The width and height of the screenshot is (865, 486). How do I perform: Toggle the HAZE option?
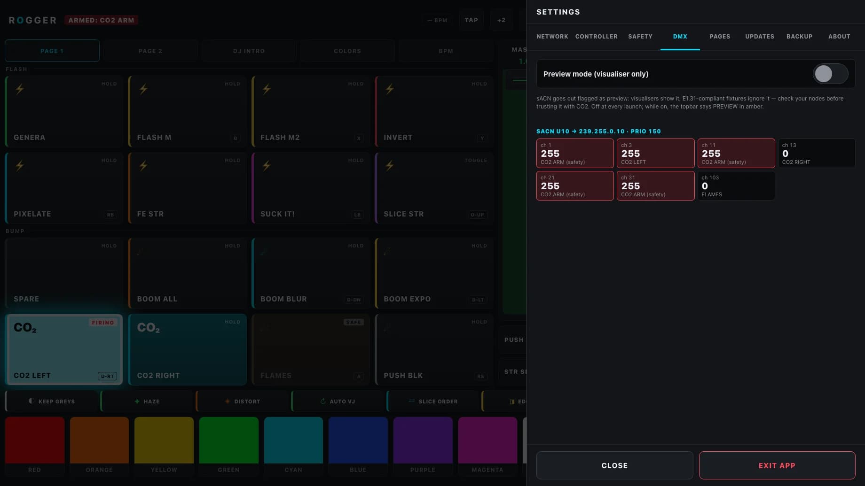click(x=147, y=401)
